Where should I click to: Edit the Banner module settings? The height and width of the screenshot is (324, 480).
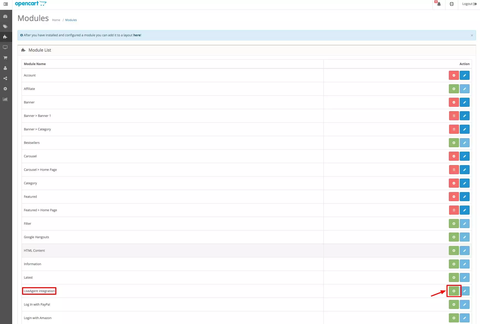(464, 102)
